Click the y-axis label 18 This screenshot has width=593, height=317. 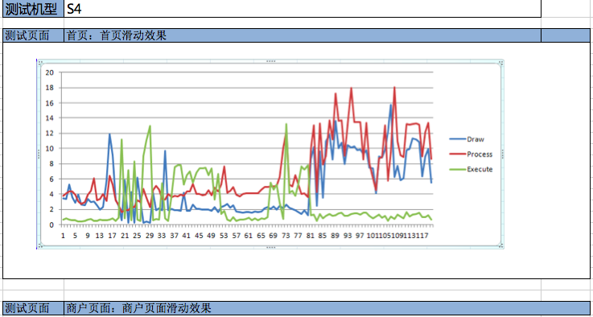(50, 88)
